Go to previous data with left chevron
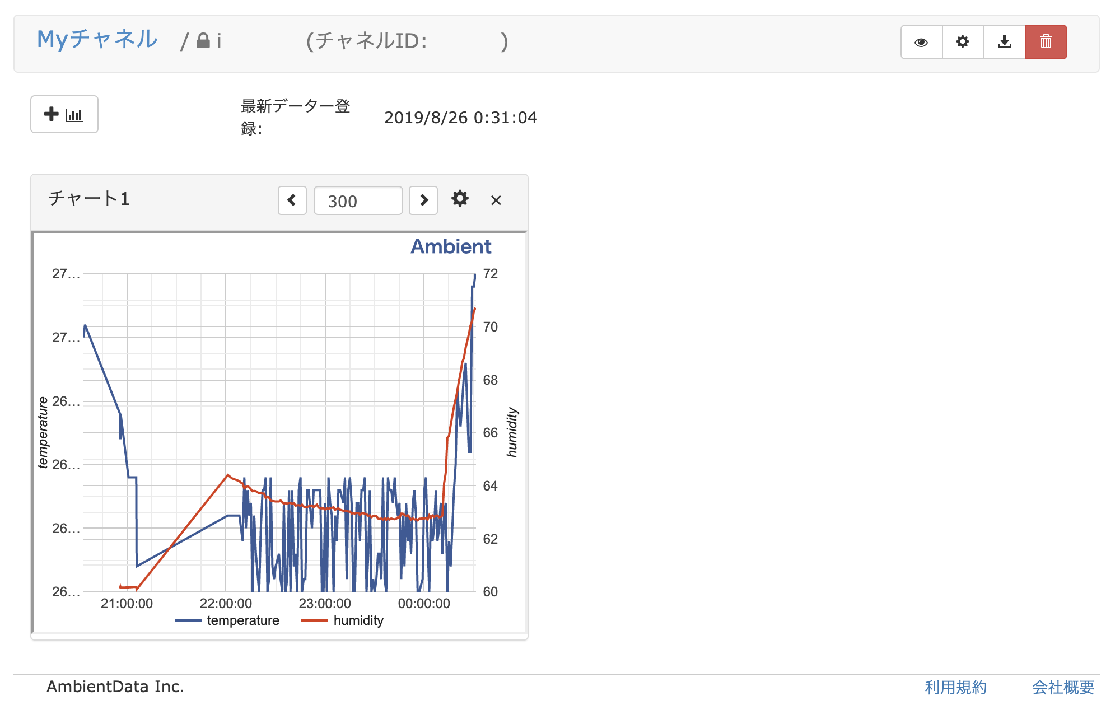Image resolution: width=1120 pixels, height=719 pixels. point(292,200)
